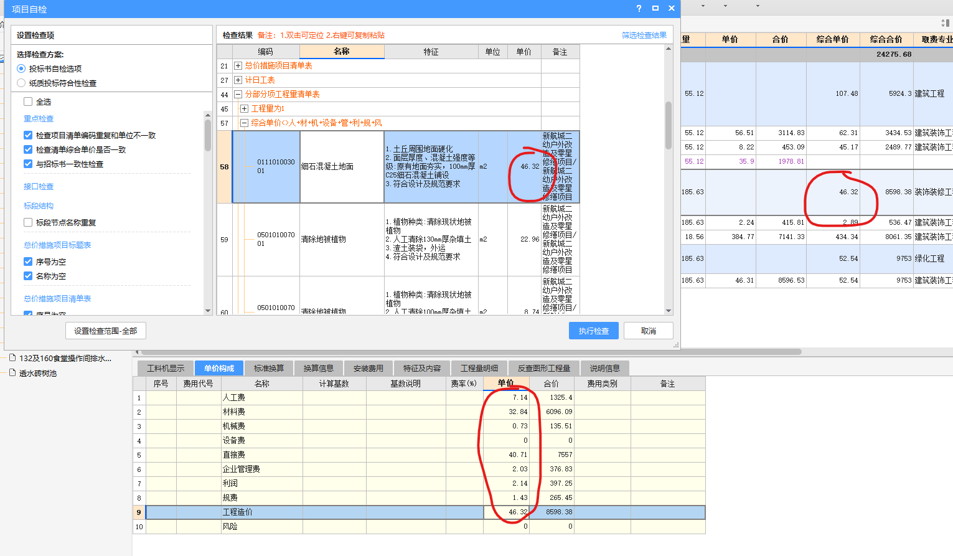Click 设置检查范围-全部 button

click(106, 331)
